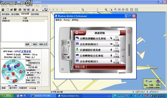Click the 名稱 column header
167x98 pixels.
(11, 18)
